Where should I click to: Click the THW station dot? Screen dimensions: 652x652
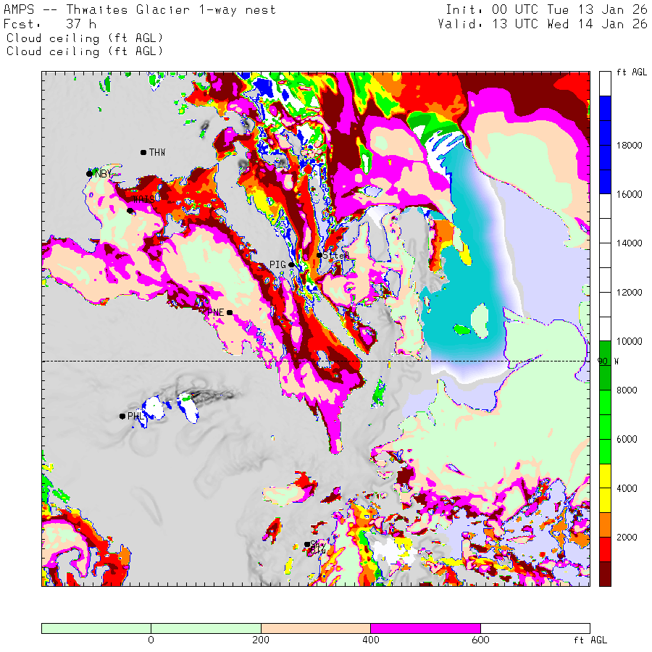143,153
